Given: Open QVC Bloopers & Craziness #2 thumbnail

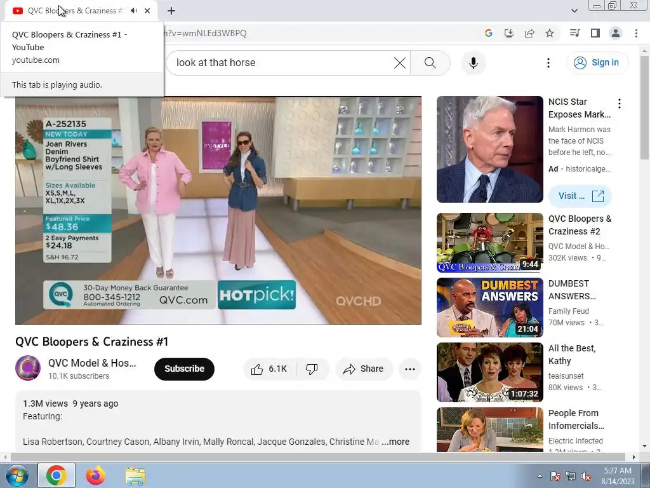Looking at the screenshot, I should [489, 242].
